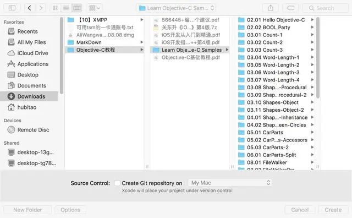
Task: Open iCloud Drive in sidebar
Action: pyautogui.click(x=29, y=53)
